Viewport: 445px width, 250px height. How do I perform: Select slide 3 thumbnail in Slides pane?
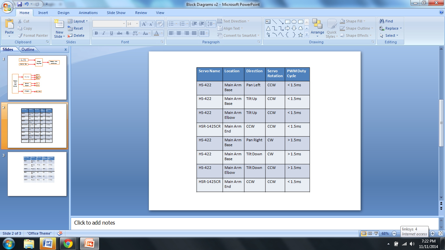(37, 174)
